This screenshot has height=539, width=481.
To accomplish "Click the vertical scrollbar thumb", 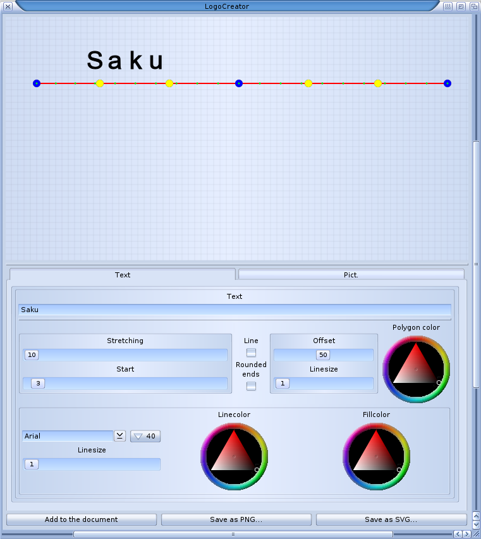I will [476, 264].
